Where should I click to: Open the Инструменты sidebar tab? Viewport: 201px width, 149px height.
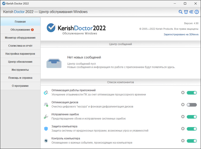point(20,70)
